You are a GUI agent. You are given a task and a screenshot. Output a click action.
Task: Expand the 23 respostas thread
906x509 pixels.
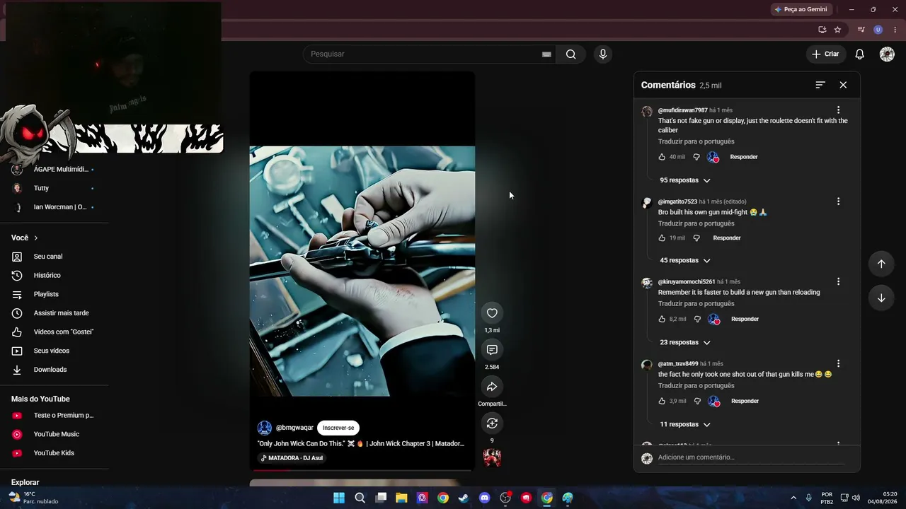(684, 342)
